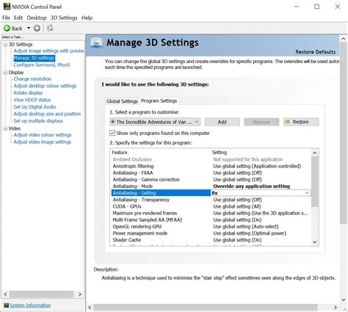Click the NVIDIA icon on the Restore button

[288, 122]
